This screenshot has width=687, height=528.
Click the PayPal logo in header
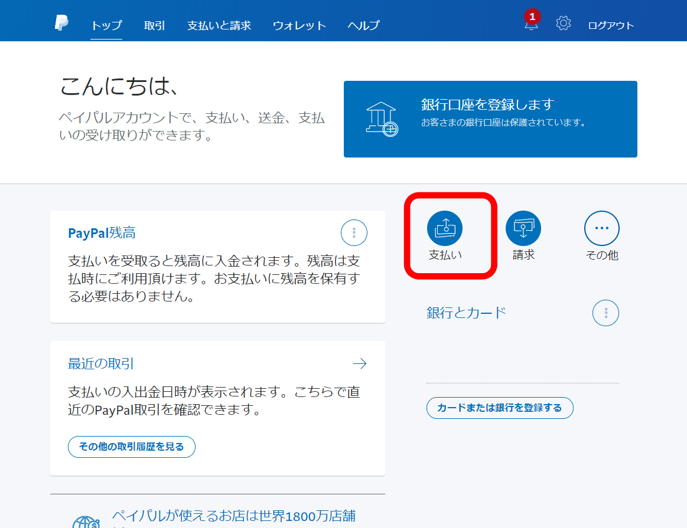pyautogui.click(x=61, y=24)
